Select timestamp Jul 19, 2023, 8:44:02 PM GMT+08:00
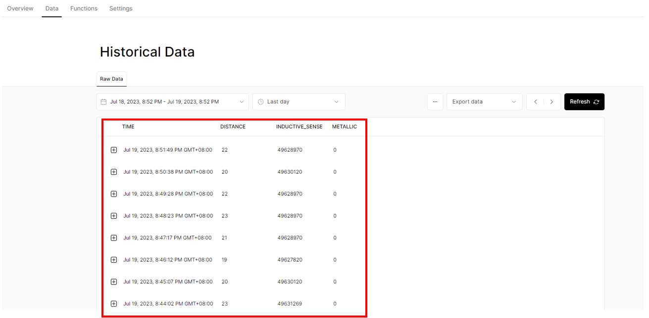This screenshot has height=318, width=649. [x=168, y=304]
